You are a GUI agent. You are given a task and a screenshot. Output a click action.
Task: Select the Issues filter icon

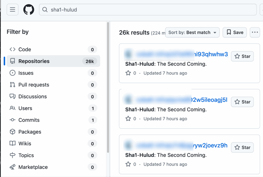(12, 73)
